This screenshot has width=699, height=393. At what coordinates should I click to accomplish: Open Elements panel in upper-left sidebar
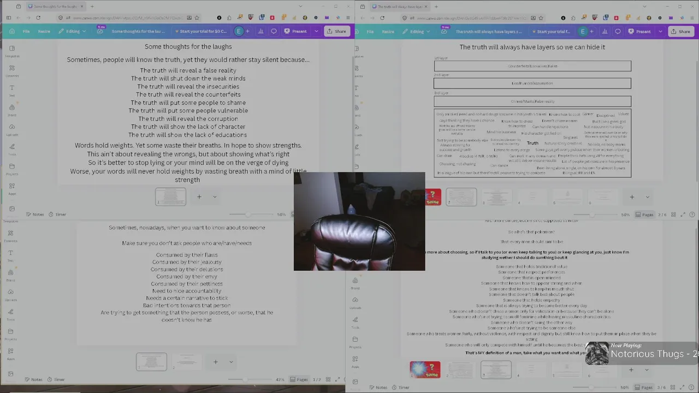(x=12, y=70)
